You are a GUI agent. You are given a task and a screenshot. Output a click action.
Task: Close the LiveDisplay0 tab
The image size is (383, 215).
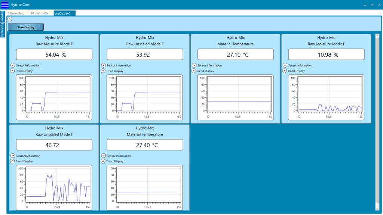(73, 13)
